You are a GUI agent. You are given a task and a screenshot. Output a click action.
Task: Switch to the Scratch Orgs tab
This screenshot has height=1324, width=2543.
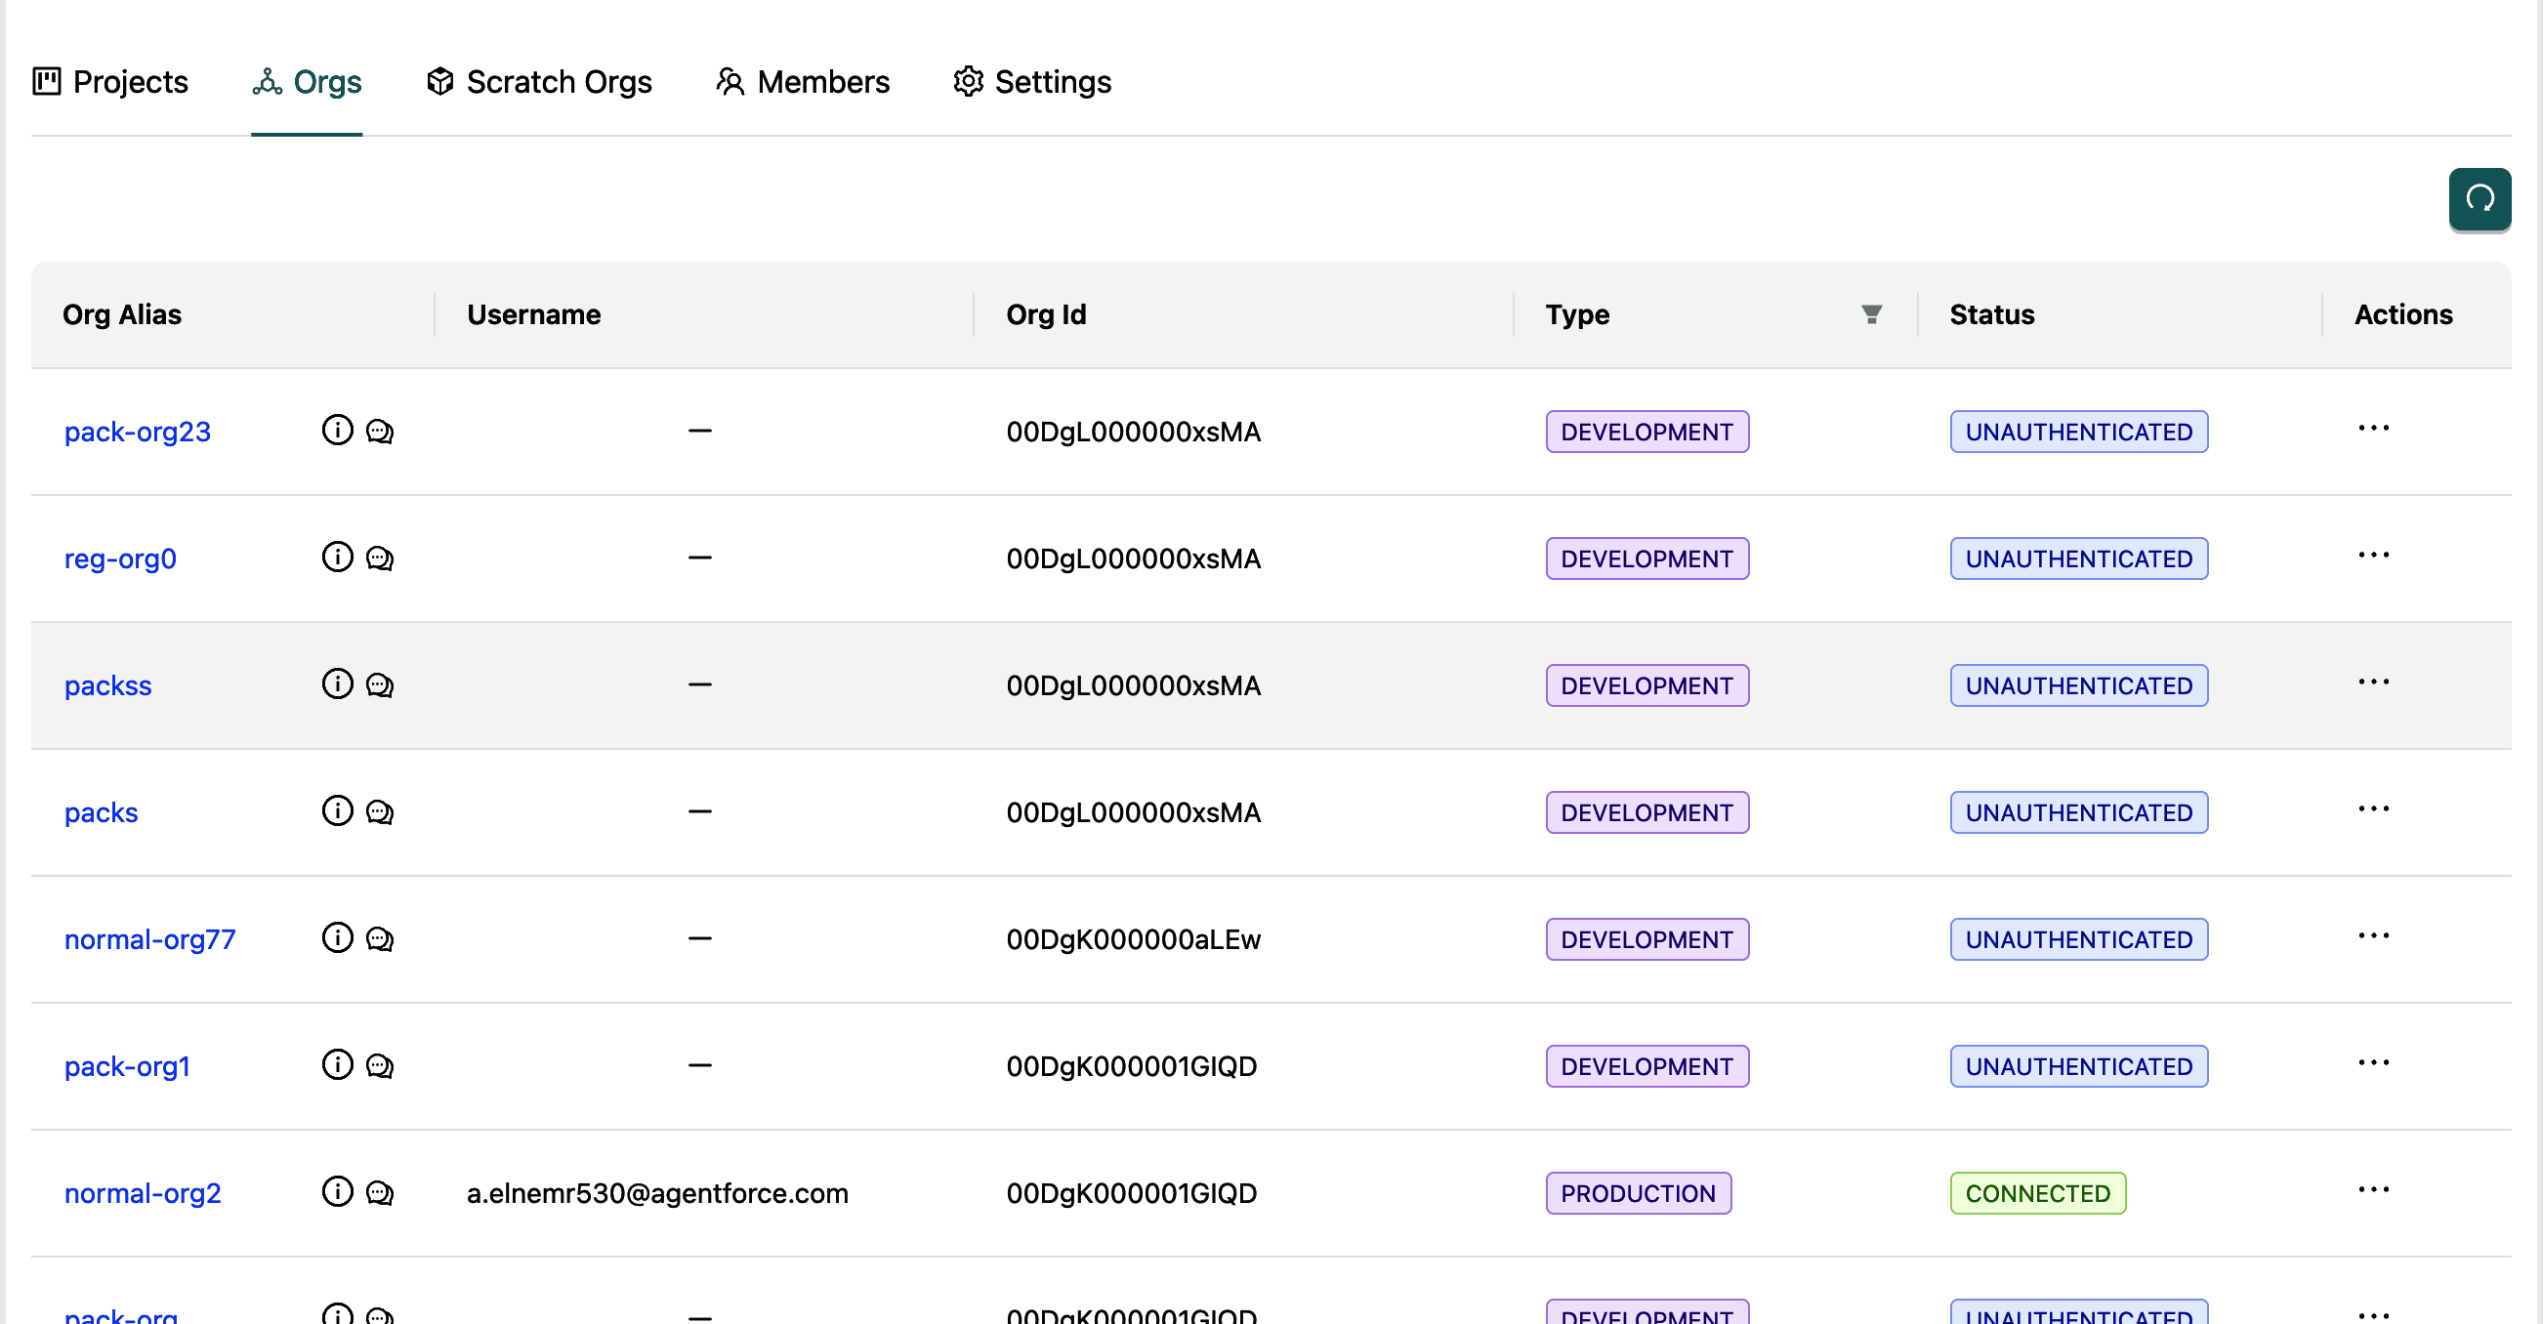click(x=539, y=82)
